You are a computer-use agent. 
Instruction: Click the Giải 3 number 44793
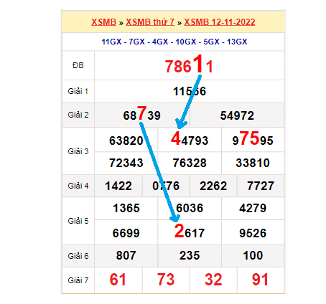point(190,139)
